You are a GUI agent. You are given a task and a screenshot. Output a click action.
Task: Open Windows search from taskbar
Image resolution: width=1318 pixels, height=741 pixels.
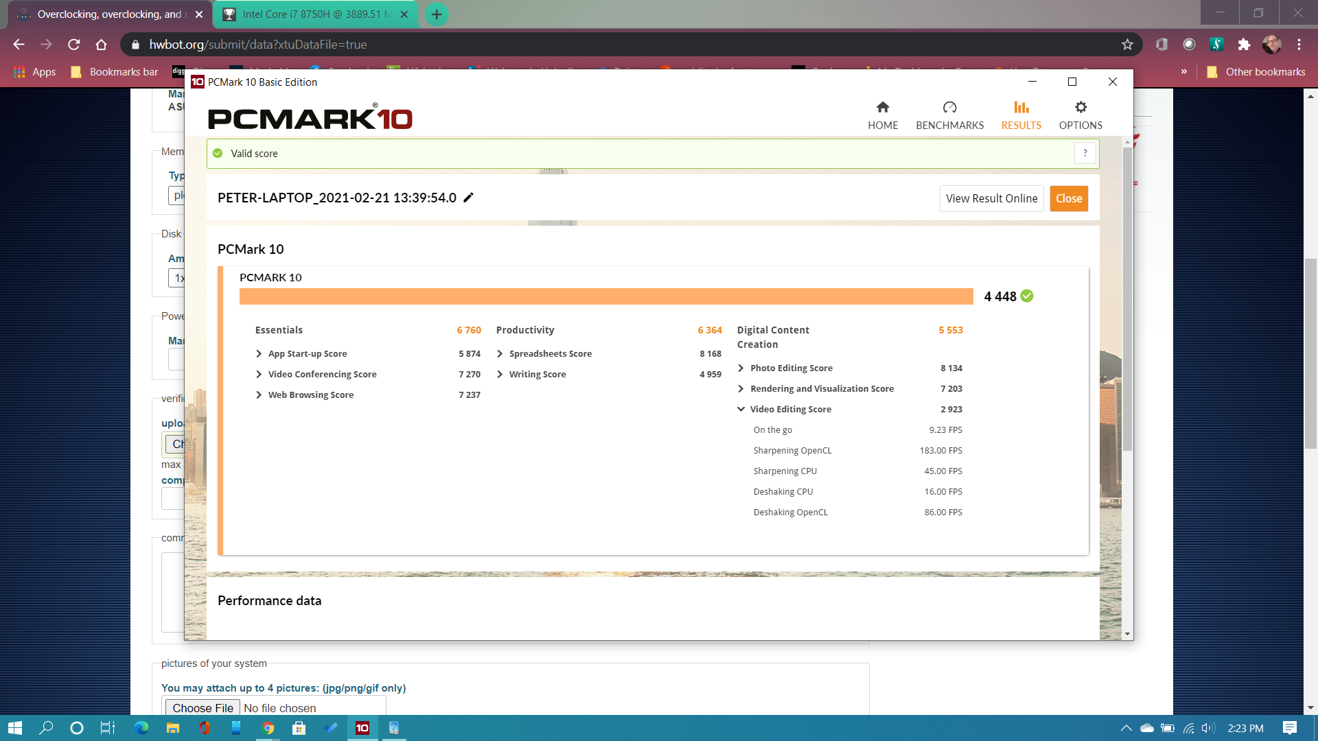click(x=46, y=728)
